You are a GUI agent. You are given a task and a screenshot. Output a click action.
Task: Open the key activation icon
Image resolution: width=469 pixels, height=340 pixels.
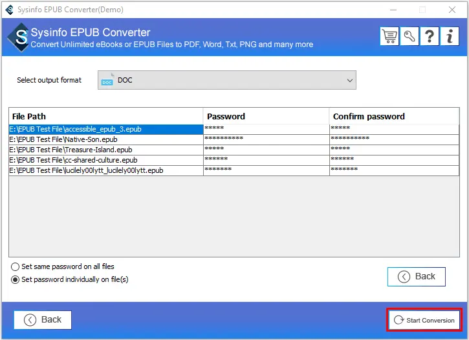pyautogui.click(x=409, y=36)
